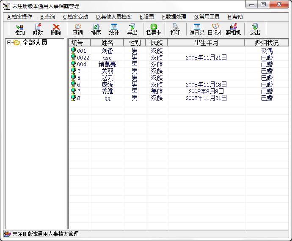Click the date 2008年8月8日
Image resolution: width=292 pixels, height=241 pixels.
click(x=207, y=91)
